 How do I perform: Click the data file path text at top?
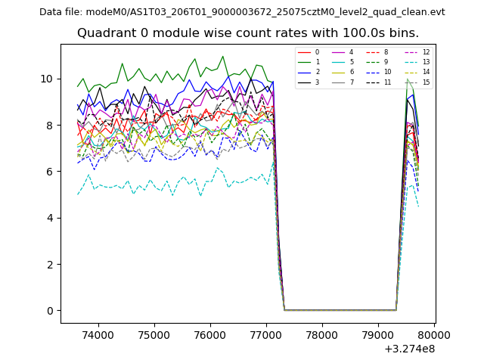point(242,12)
